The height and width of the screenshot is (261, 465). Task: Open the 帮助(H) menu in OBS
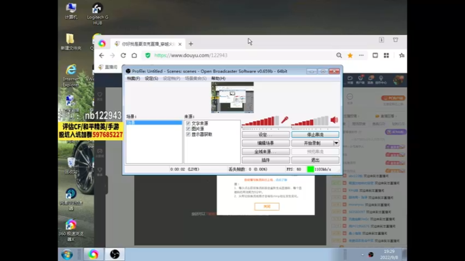[x=219, y=78]
